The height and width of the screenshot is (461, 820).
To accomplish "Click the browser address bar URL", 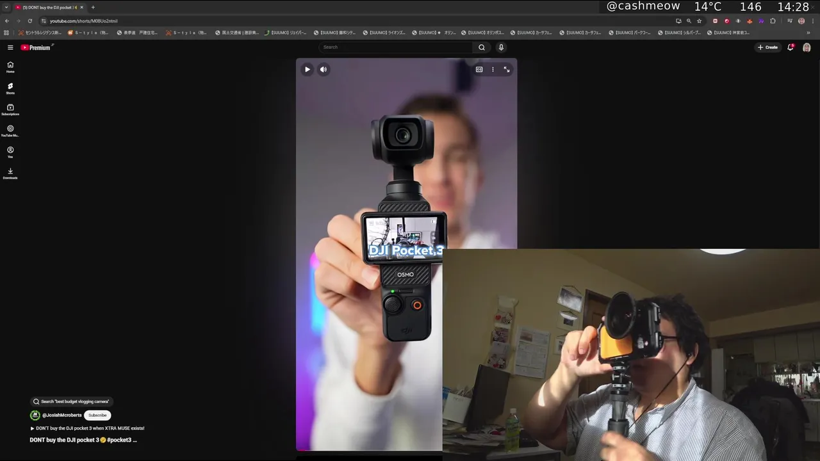I will click(84, 21).
